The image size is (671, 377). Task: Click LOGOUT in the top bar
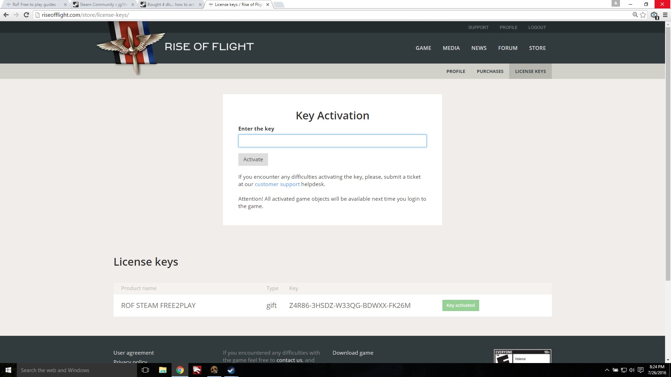(x=537, y=27)
